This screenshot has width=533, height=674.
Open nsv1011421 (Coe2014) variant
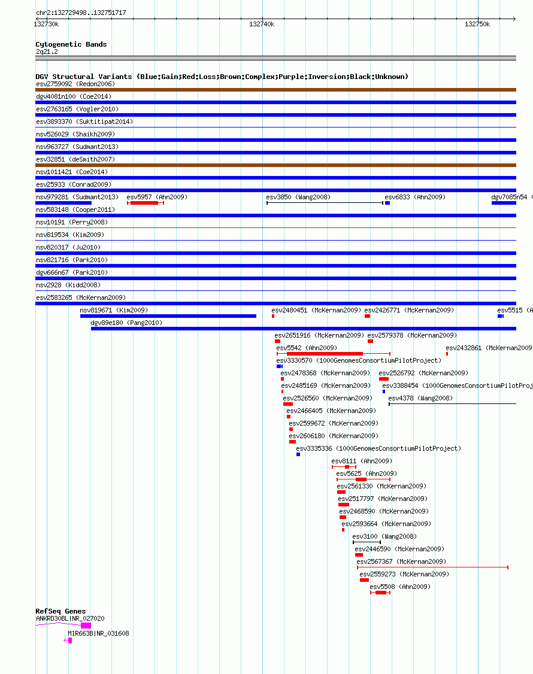coord(72,172)
